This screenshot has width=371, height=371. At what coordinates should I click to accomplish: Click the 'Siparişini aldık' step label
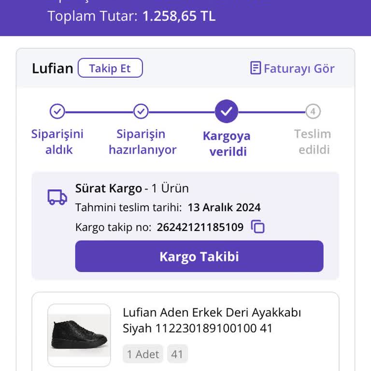57,142
